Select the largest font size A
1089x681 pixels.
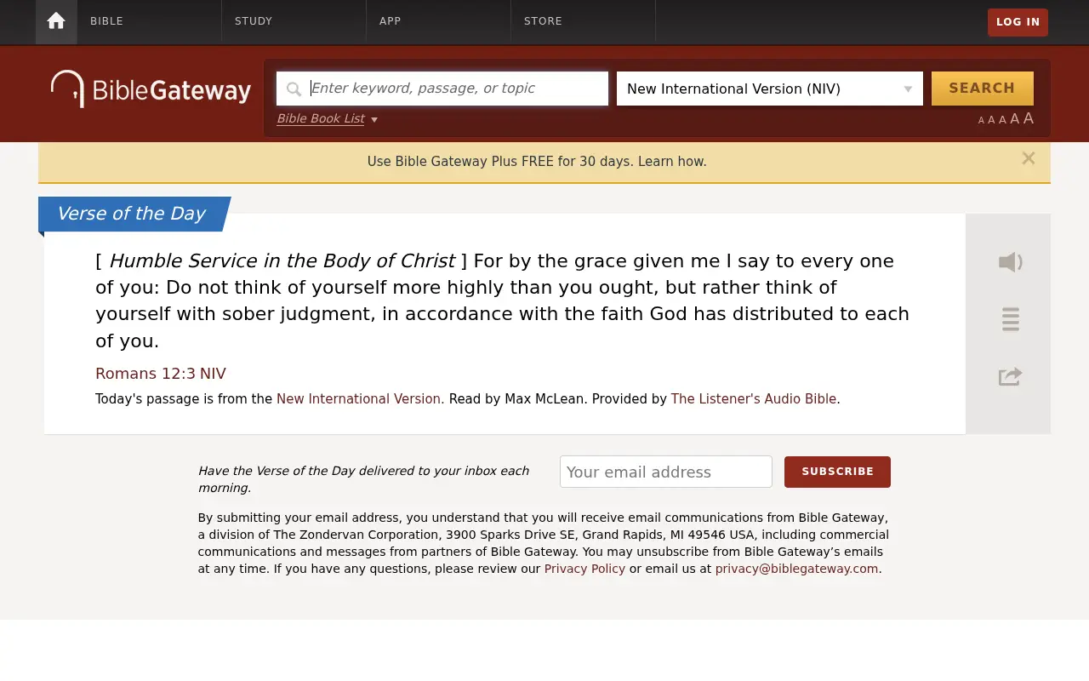click(x=1029, y=118)
